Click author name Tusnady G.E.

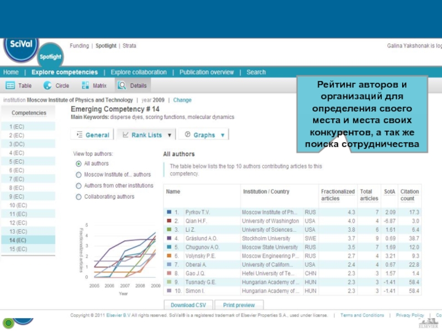[201, 282]
